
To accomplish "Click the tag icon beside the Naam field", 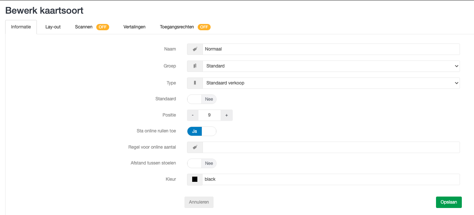I will (x=195, y=49).
